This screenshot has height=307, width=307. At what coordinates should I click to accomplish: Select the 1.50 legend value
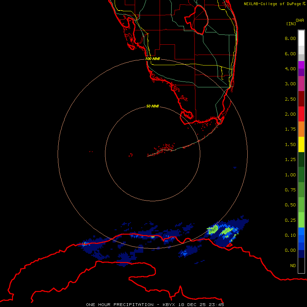tap(290, 145)
